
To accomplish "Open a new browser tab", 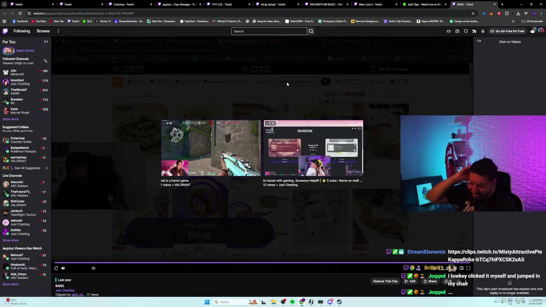I will [x=502, y=4].
